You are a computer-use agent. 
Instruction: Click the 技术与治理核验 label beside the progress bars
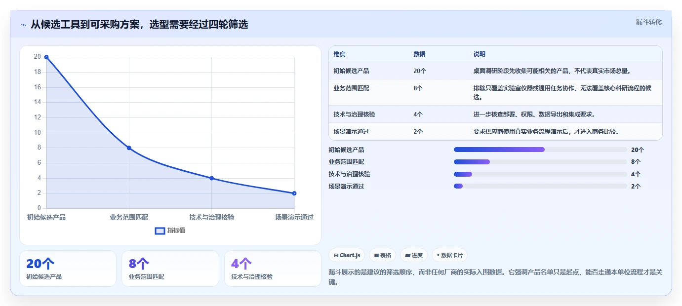pyautogui.click(x=349, y=174)
